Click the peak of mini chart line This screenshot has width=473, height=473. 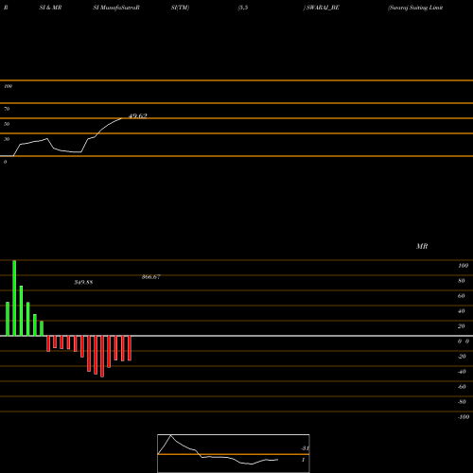[x=170, y=435]
